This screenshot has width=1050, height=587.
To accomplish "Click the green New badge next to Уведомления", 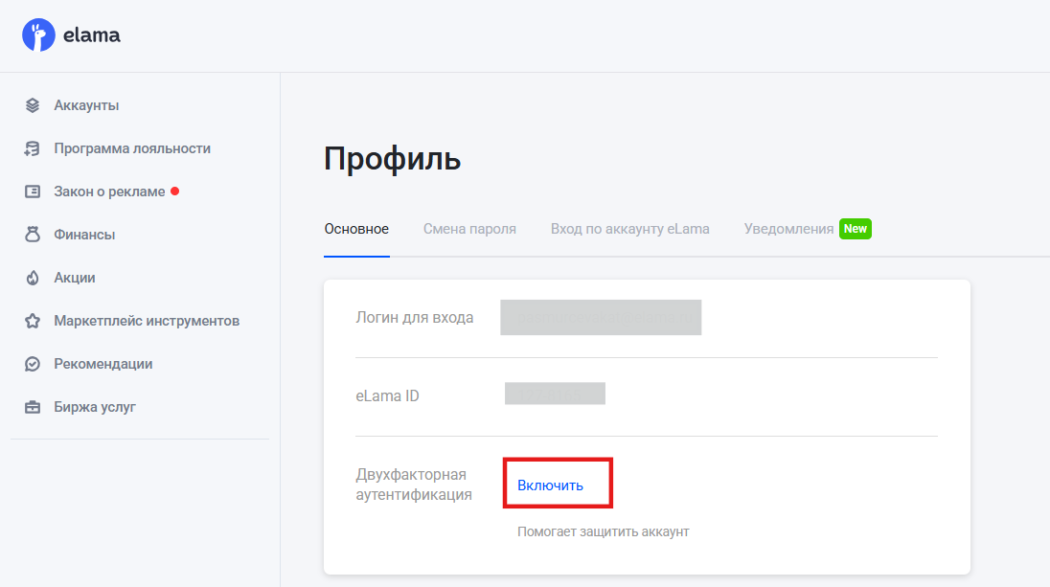I will click(856, 229).
